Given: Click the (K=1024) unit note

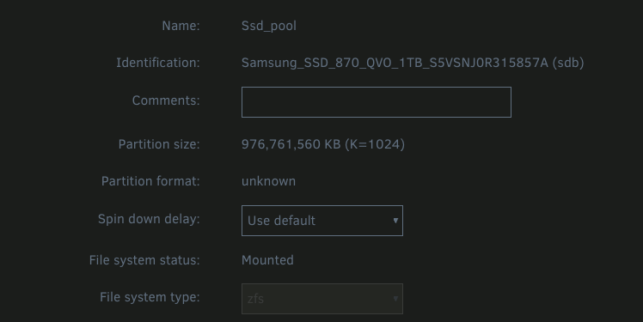Looking at the screenshot, I should 375,144.
